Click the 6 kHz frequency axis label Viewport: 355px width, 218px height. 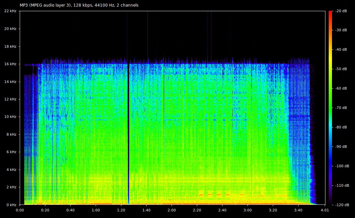12,152
